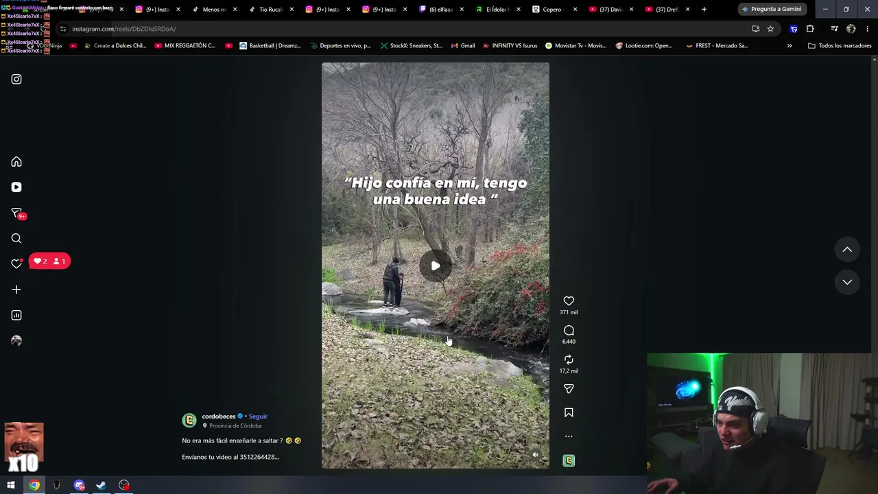Open Discord from the taskbar
The image size is (878, 494).
[x=79, y=486]
